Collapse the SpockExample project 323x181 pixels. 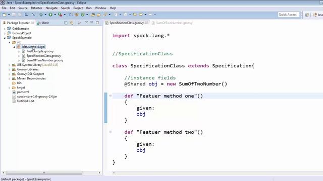pos(5,38)
